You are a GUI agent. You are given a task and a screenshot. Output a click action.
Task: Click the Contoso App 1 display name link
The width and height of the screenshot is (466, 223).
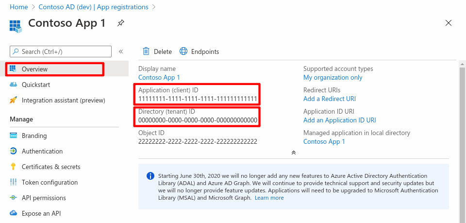[x=159, y=78]
